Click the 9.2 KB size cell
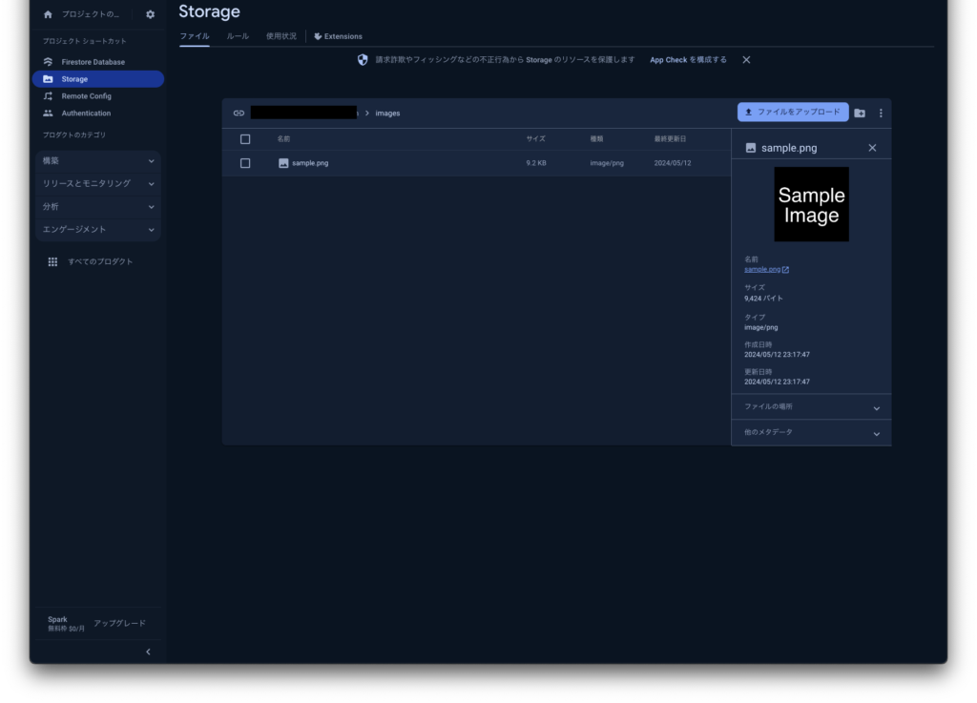Screen dimensions: 977x703 536,163
